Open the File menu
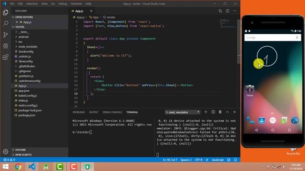 click(12, 4)
